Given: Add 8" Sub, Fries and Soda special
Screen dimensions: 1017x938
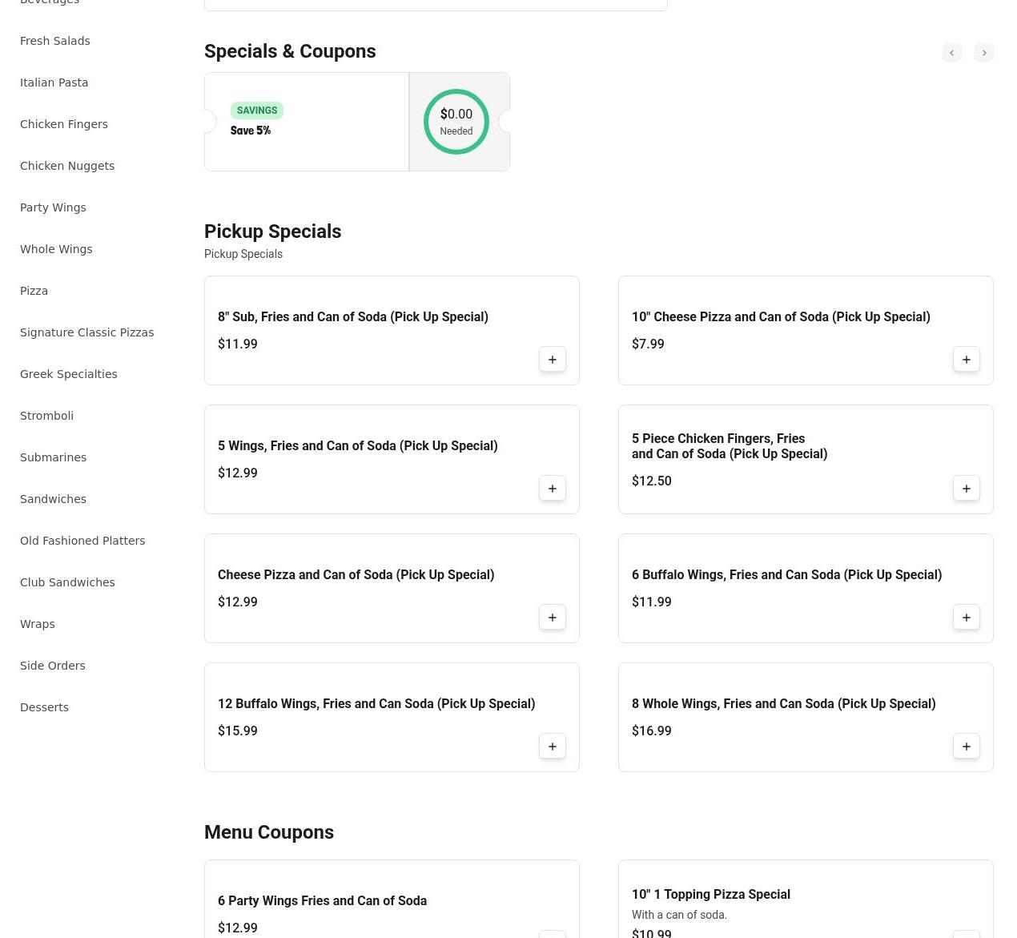Looking at the screenshot, I should pos(552,360).
